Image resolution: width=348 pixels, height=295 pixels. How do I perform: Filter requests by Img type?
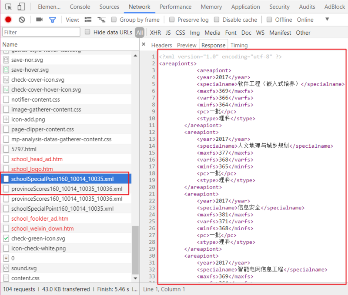point(194,33)
